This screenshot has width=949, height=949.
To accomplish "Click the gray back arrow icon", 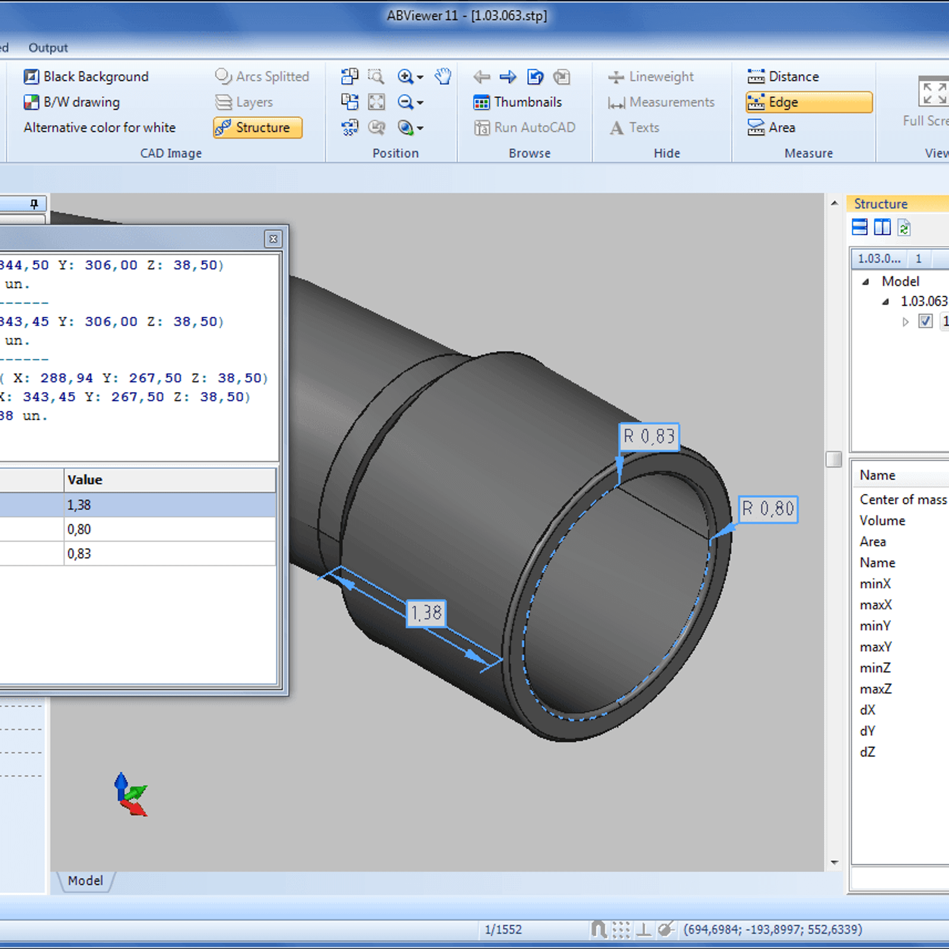I will [482, 77].
